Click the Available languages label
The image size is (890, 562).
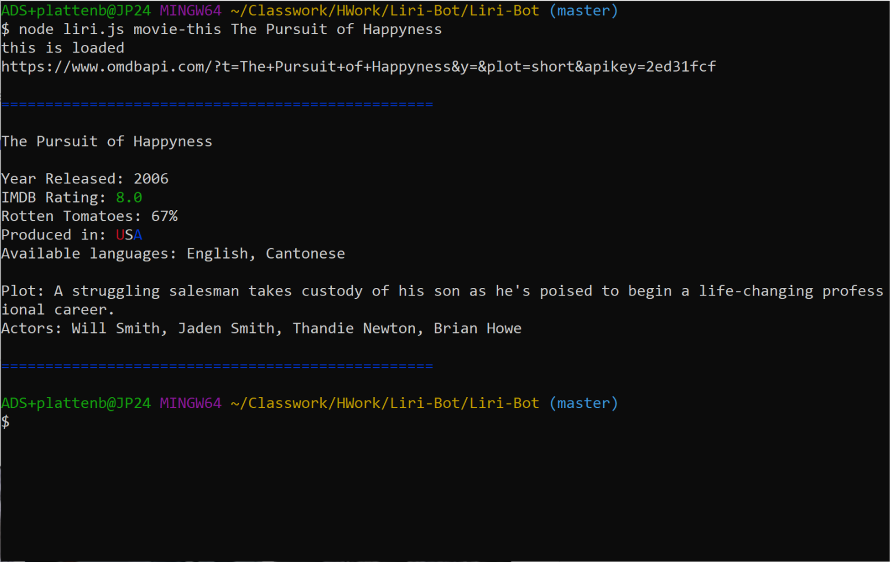87,253
